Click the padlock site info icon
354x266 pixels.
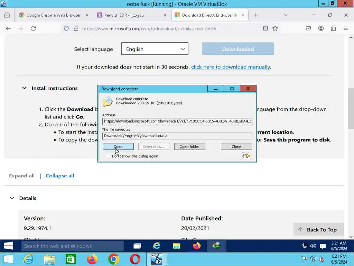coord(76,28)
